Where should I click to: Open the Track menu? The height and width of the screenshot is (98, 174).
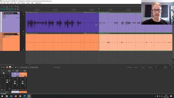(19, 3)
